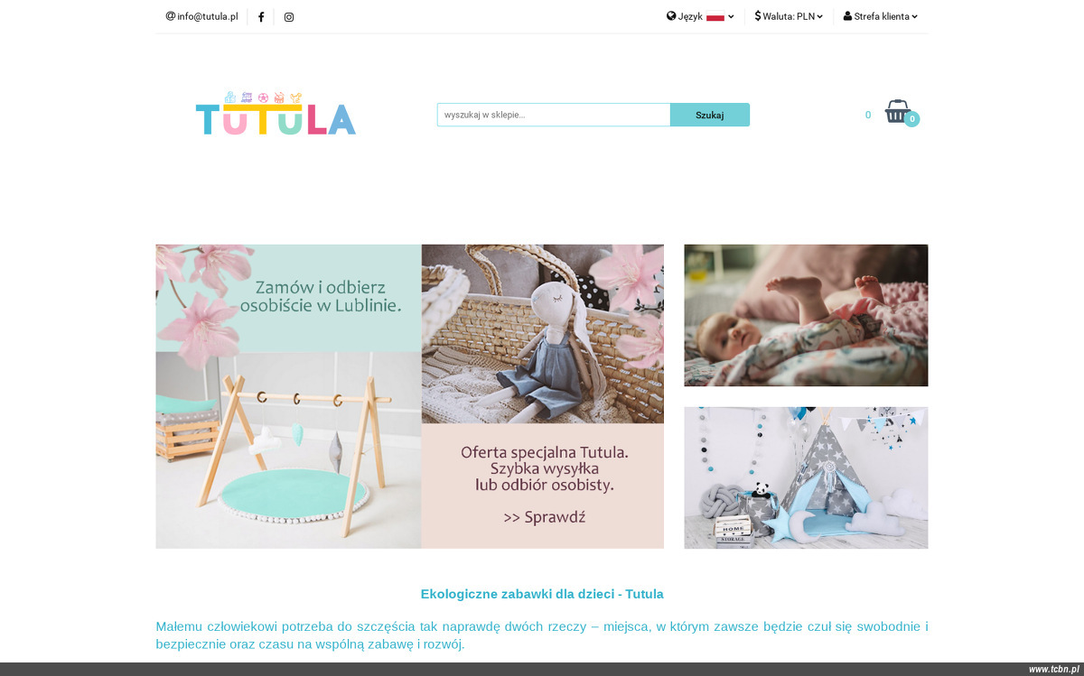This screenshot has width=1084, height=676.
Task: Click the shopping basket icon
Action: point(897,111)
